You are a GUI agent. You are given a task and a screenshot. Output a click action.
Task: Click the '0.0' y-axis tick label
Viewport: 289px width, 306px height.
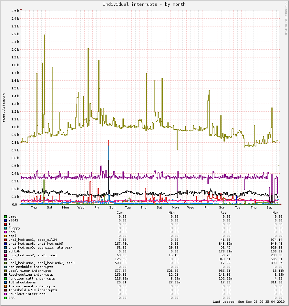click(15, 205)
